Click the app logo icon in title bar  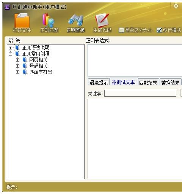click(x=7, y=7)
